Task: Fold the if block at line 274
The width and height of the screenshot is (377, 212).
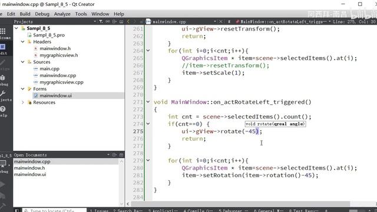Action: (148, 124)
